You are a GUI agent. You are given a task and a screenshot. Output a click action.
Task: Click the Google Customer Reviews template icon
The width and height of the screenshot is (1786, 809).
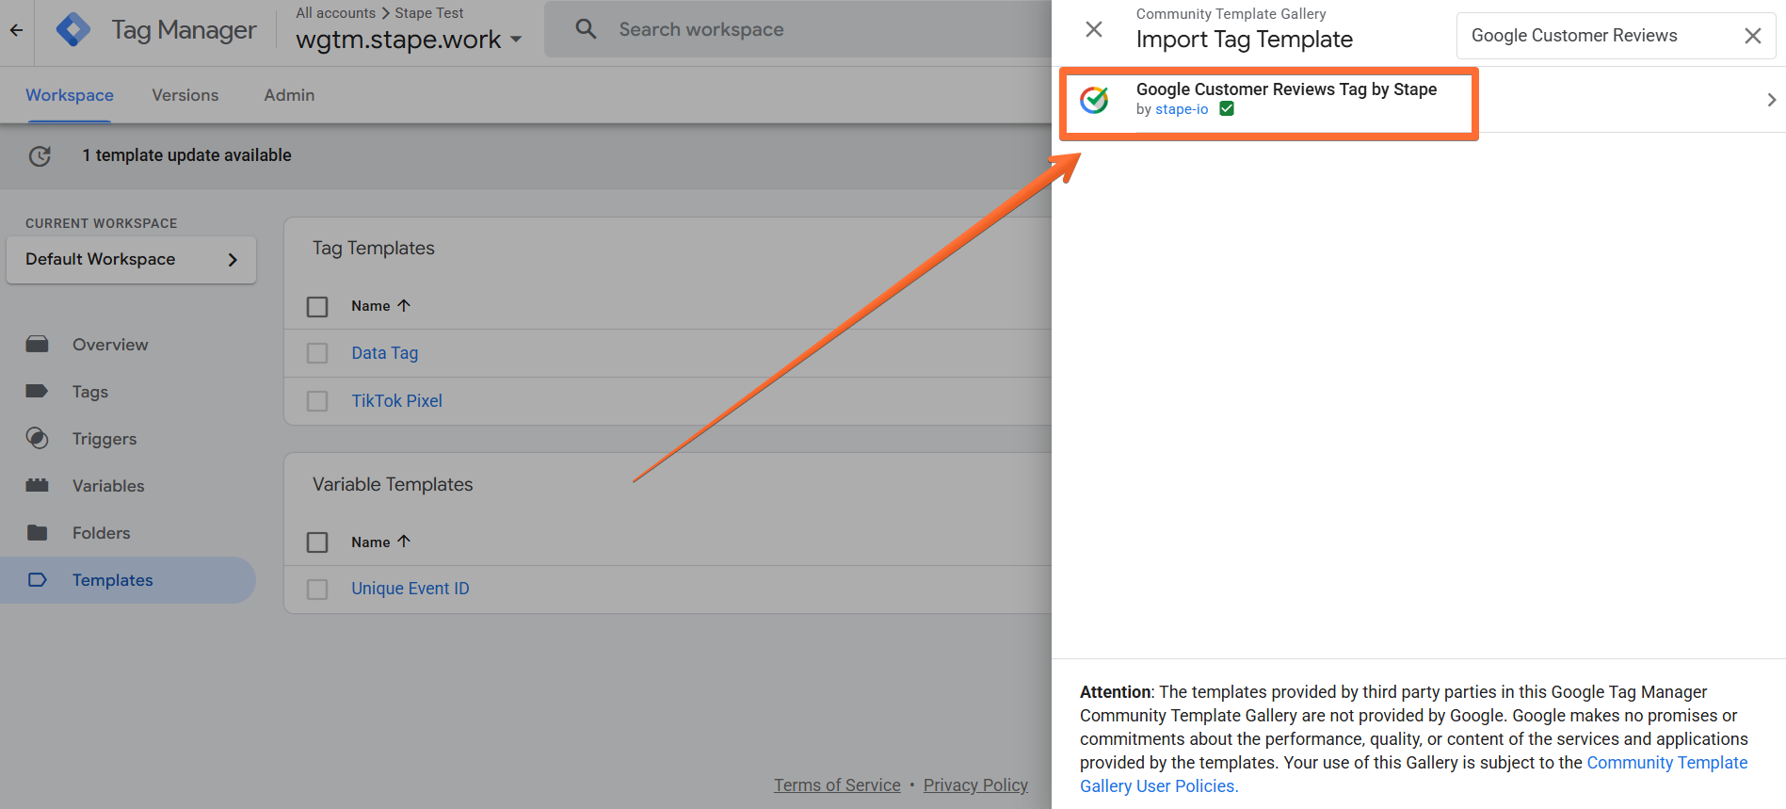coord(1094,99)
